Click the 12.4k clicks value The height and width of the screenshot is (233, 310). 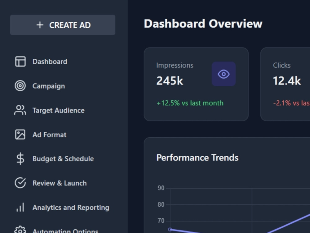coord(287,81)
